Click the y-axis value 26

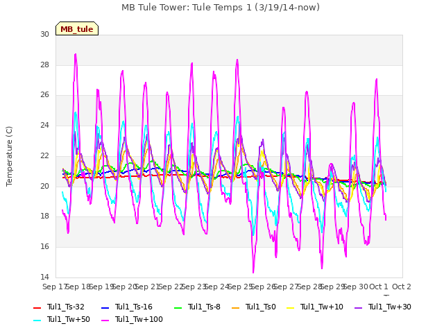[44, 95]
